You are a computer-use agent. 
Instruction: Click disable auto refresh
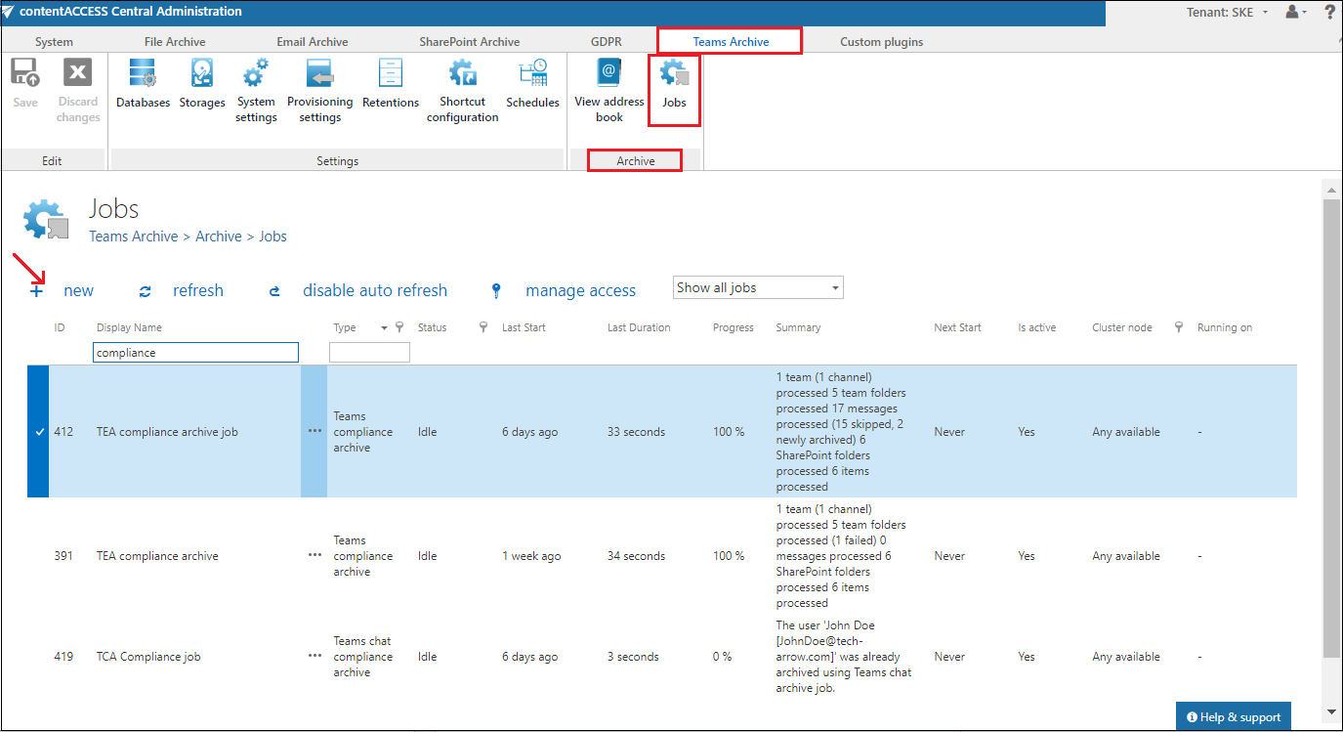coord(374,290)
